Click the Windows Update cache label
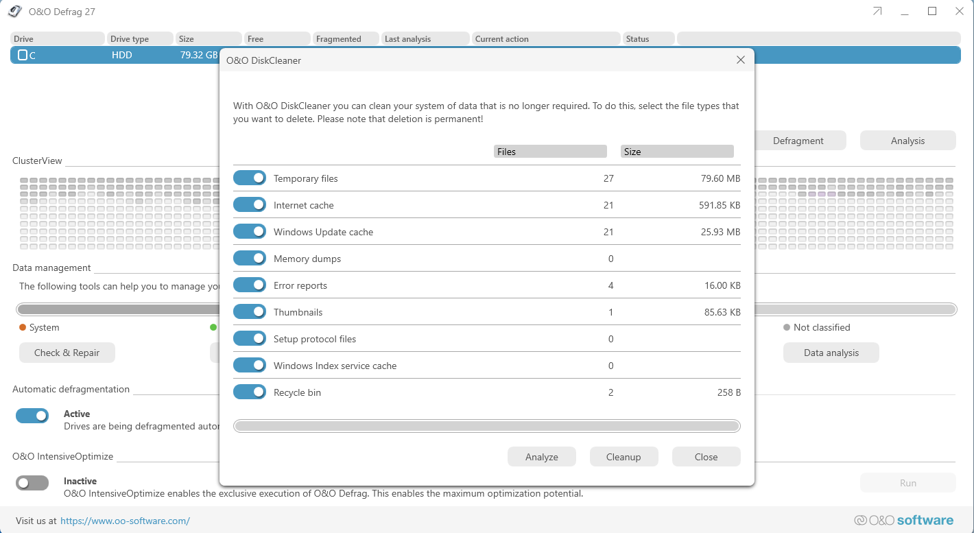Image resolution: width=974 pixels, height=533 pixels. [x=324, y=232]
